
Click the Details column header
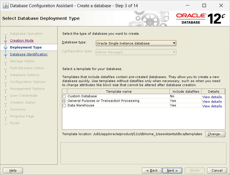213,92
